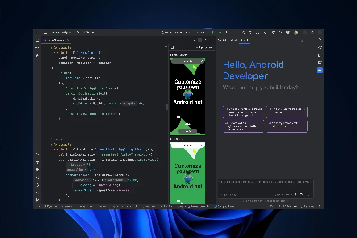The width and height of the screenshot is (357, 238).
Task: Open the Problems tool window icon
Action: click(37, 185)
